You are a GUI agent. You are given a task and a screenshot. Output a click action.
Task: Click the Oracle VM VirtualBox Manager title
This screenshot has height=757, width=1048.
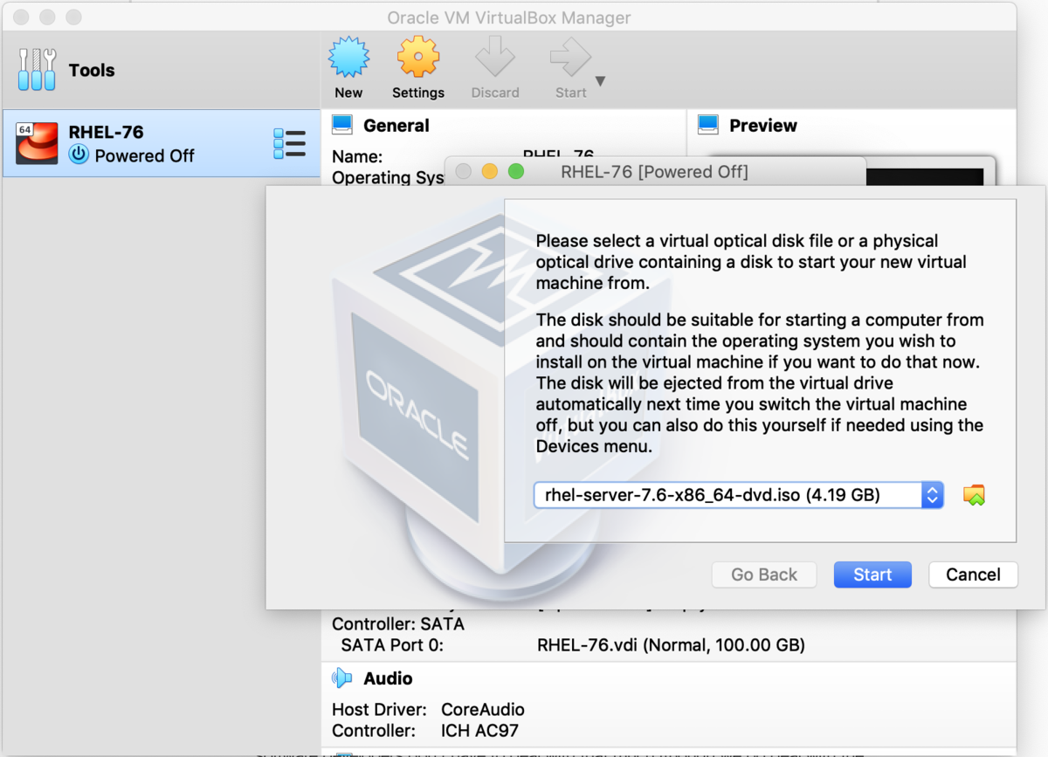(x=509, y=17)
